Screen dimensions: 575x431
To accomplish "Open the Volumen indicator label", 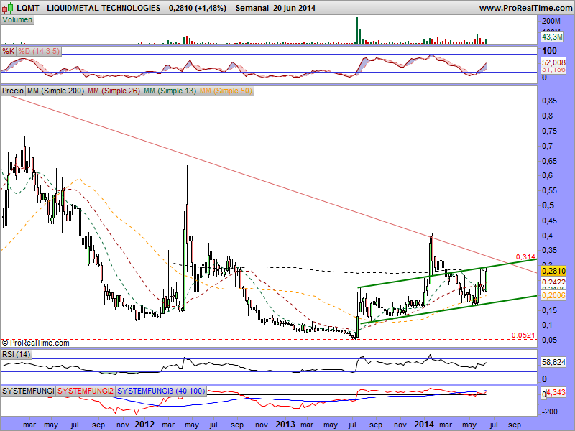I will (x=17, y=20).
